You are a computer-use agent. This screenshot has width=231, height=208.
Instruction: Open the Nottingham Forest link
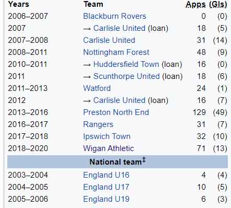tap(116, 52)
